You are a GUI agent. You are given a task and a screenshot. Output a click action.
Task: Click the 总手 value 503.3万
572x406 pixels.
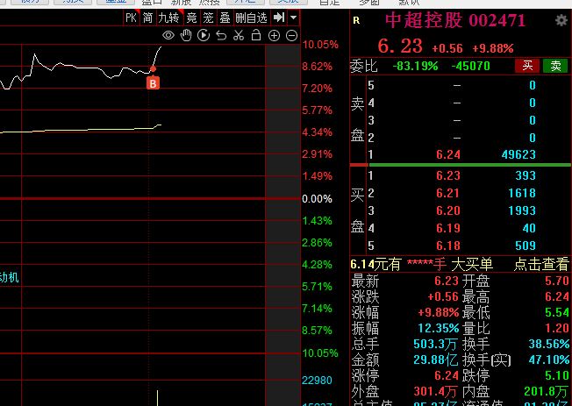point(435,344)
